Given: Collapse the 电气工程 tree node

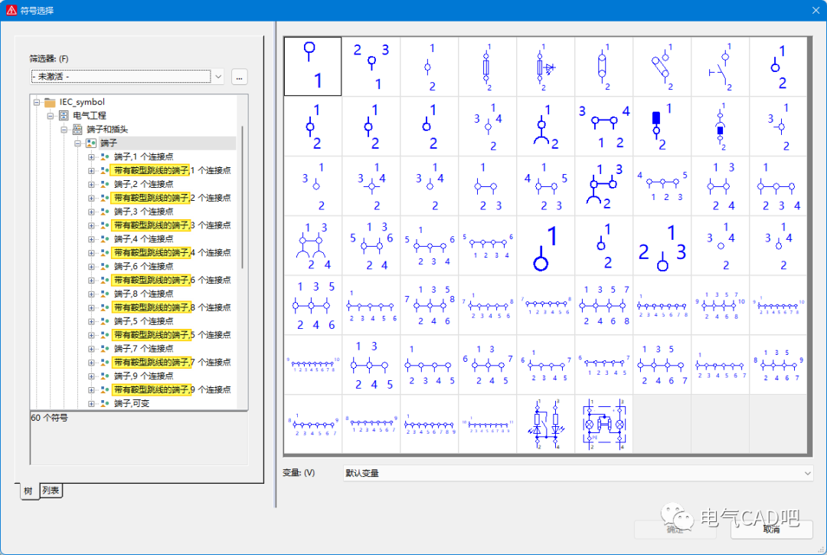Looking at the screenshot, I should point(50,116).
